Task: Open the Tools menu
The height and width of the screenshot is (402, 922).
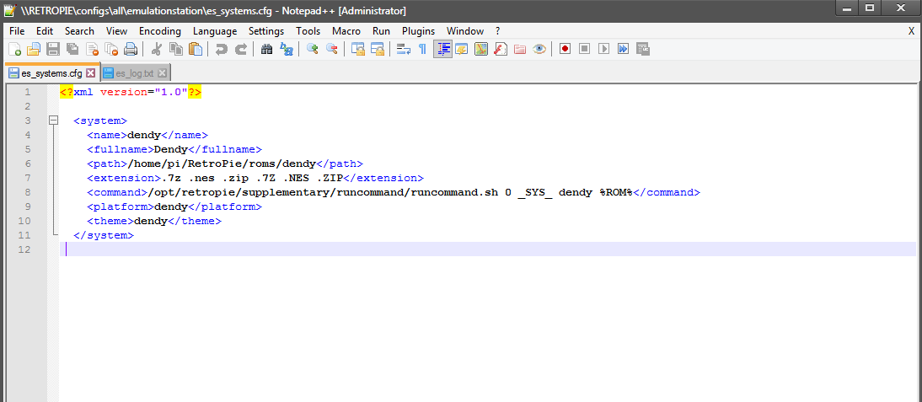Action: (x=308, y=31)
